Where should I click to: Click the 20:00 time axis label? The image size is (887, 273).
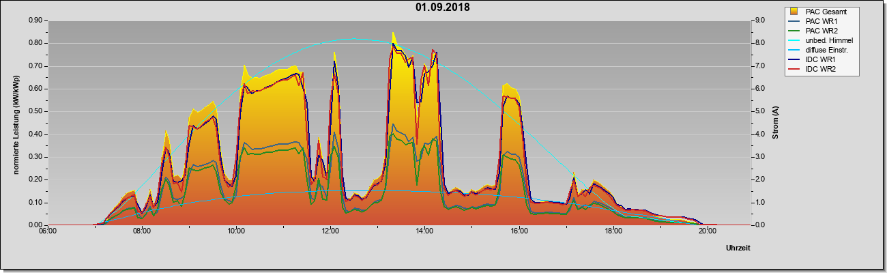click(x=708, y=231)
